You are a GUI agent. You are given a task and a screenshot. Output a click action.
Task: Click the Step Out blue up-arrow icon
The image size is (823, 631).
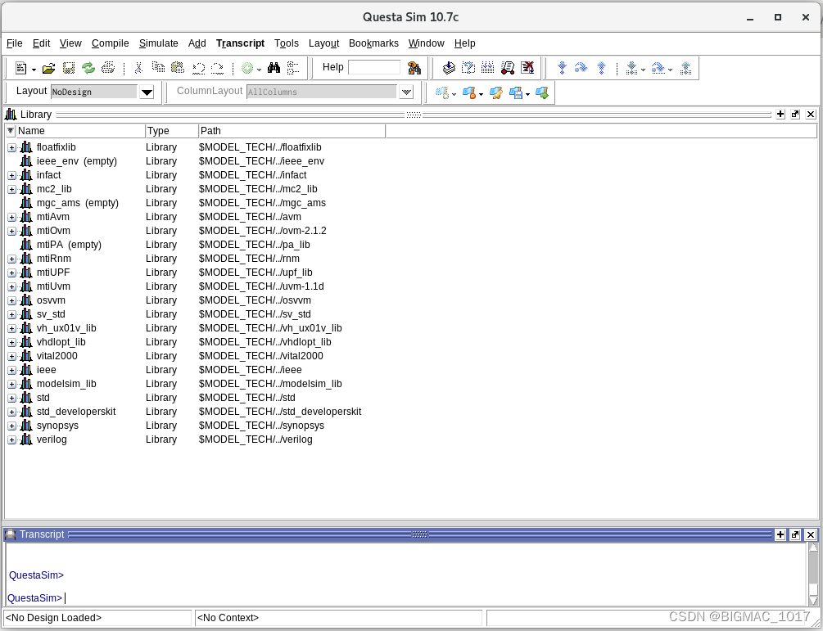point(602,68)
